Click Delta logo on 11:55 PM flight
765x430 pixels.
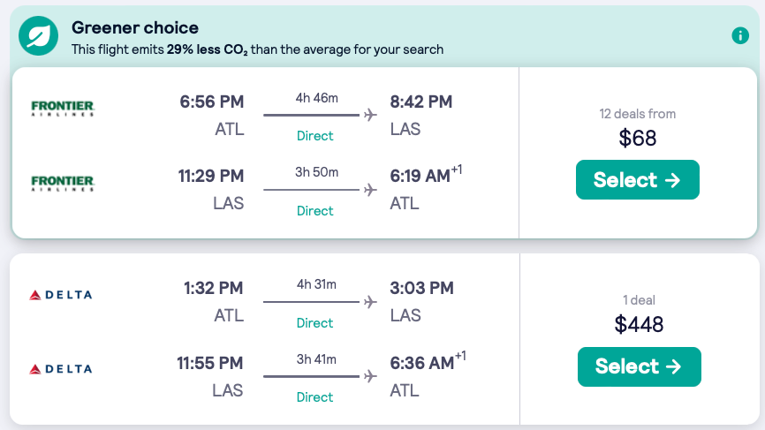tap(61, 369)
